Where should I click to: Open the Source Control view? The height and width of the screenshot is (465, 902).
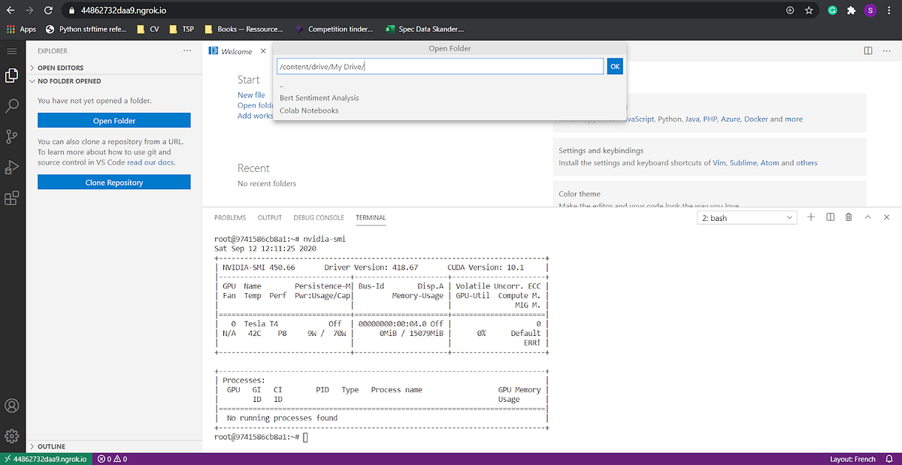coord(11,136)
